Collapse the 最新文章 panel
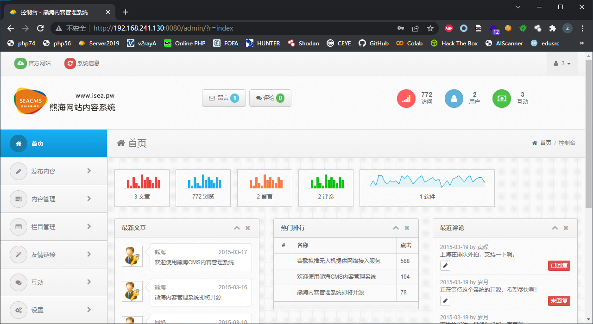The image size is (593, 324). point(237,228)
